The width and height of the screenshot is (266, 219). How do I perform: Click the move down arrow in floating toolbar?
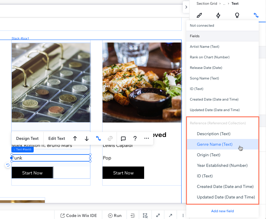tap(87, 138)
